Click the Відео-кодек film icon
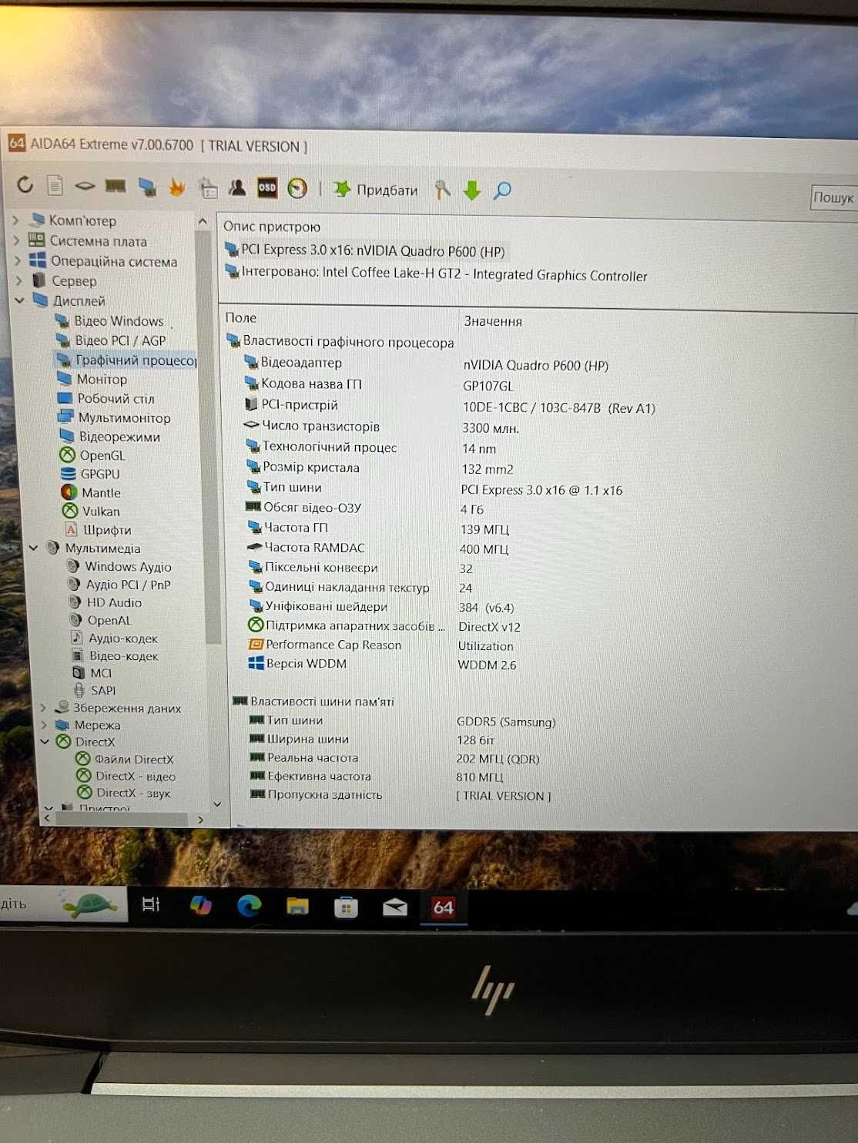This screenshot has height=1143, width=858. point(77,655)
